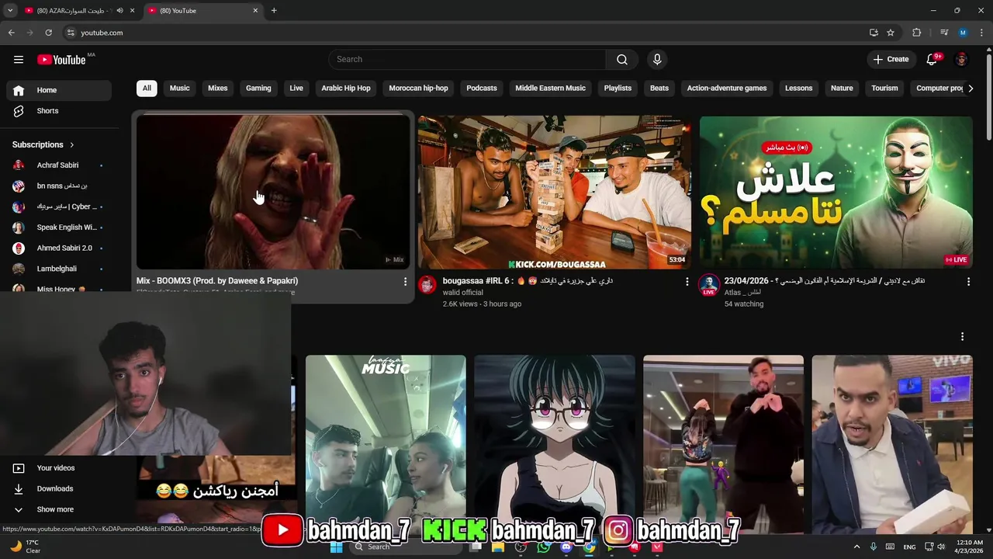The width and height of the screenshot is (993, 559).
Task: Open the Shorts shelf three-dot menu
Action: point(962,337)
